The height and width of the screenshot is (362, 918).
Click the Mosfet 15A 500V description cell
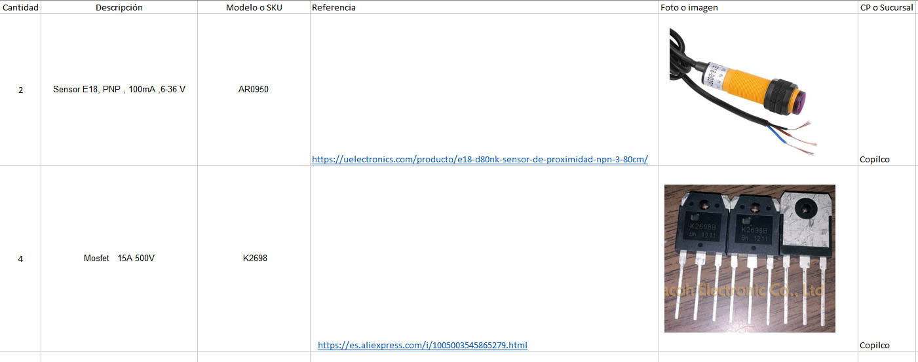pyautogui.click(x=119, y=258)
